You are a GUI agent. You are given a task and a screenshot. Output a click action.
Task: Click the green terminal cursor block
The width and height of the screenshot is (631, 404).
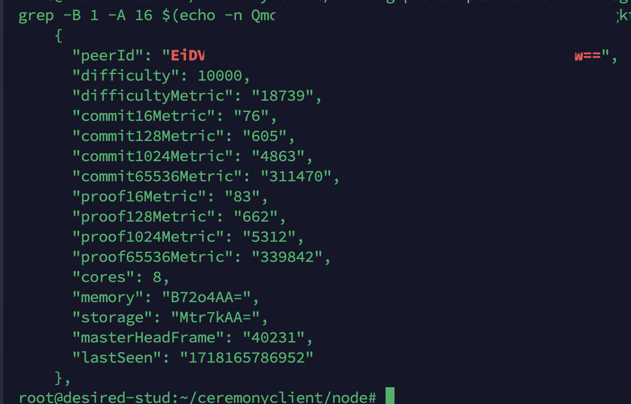[390, 396]
